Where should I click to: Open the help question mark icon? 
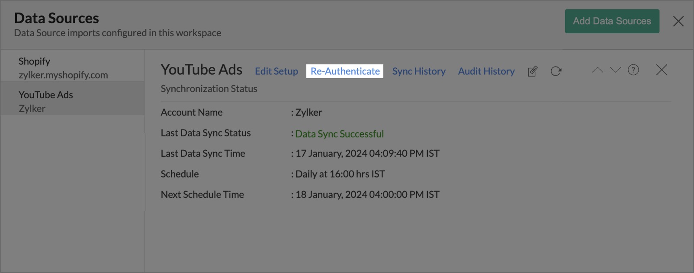tap(633, 70)
